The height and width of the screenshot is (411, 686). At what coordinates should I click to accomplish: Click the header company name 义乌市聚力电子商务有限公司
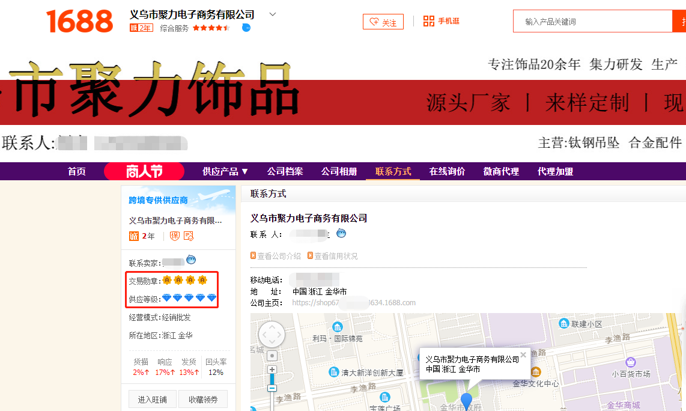(x=192, y=14)
